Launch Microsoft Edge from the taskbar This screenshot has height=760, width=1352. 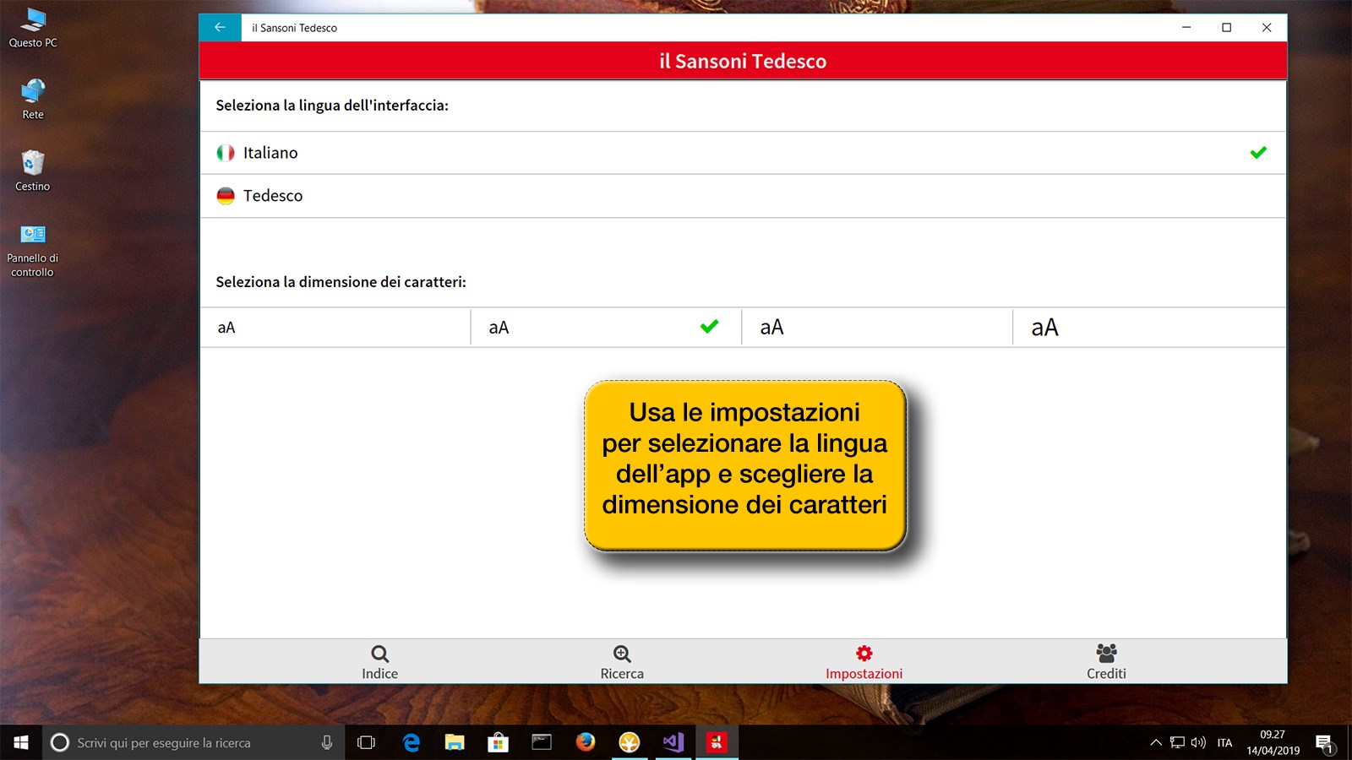click(412, 742)
